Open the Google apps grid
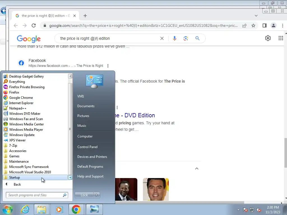Viewport: 287px width, 215px height. pos(281,38)
